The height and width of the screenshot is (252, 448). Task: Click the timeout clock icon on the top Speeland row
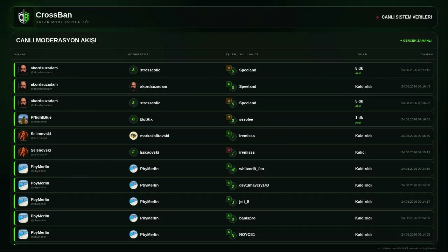point(229,68)
